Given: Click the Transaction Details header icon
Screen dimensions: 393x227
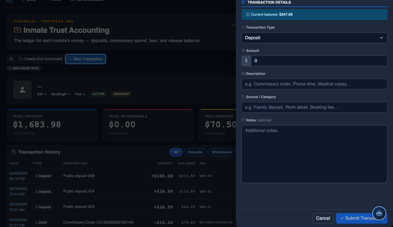Looking at the screenshot, I should [x=243, y=2].
